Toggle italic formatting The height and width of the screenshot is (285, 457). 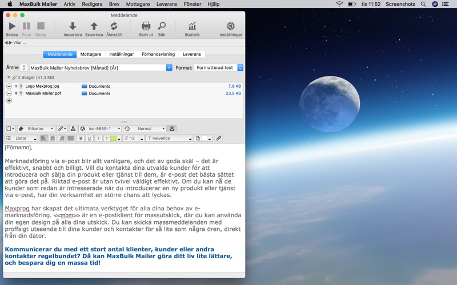(98, 139)
